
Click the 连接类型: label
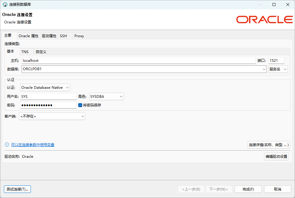pyautogui.click(x=12, y=44)
